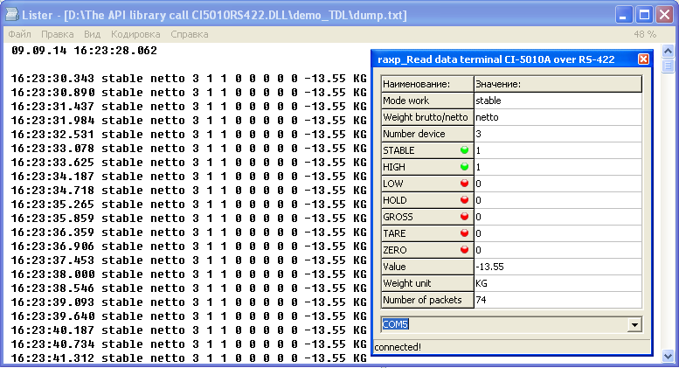Click the red HOLD indicator light
Image resolution: width=679 pixels, height=368 pixels.
[464, 199]
